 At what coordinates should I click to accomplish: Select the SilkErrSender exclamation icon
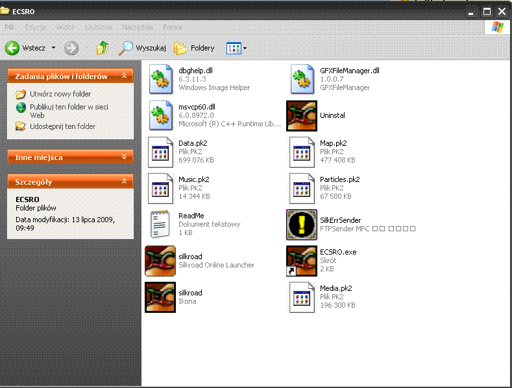pyautogui.click(x=302, y=225)
